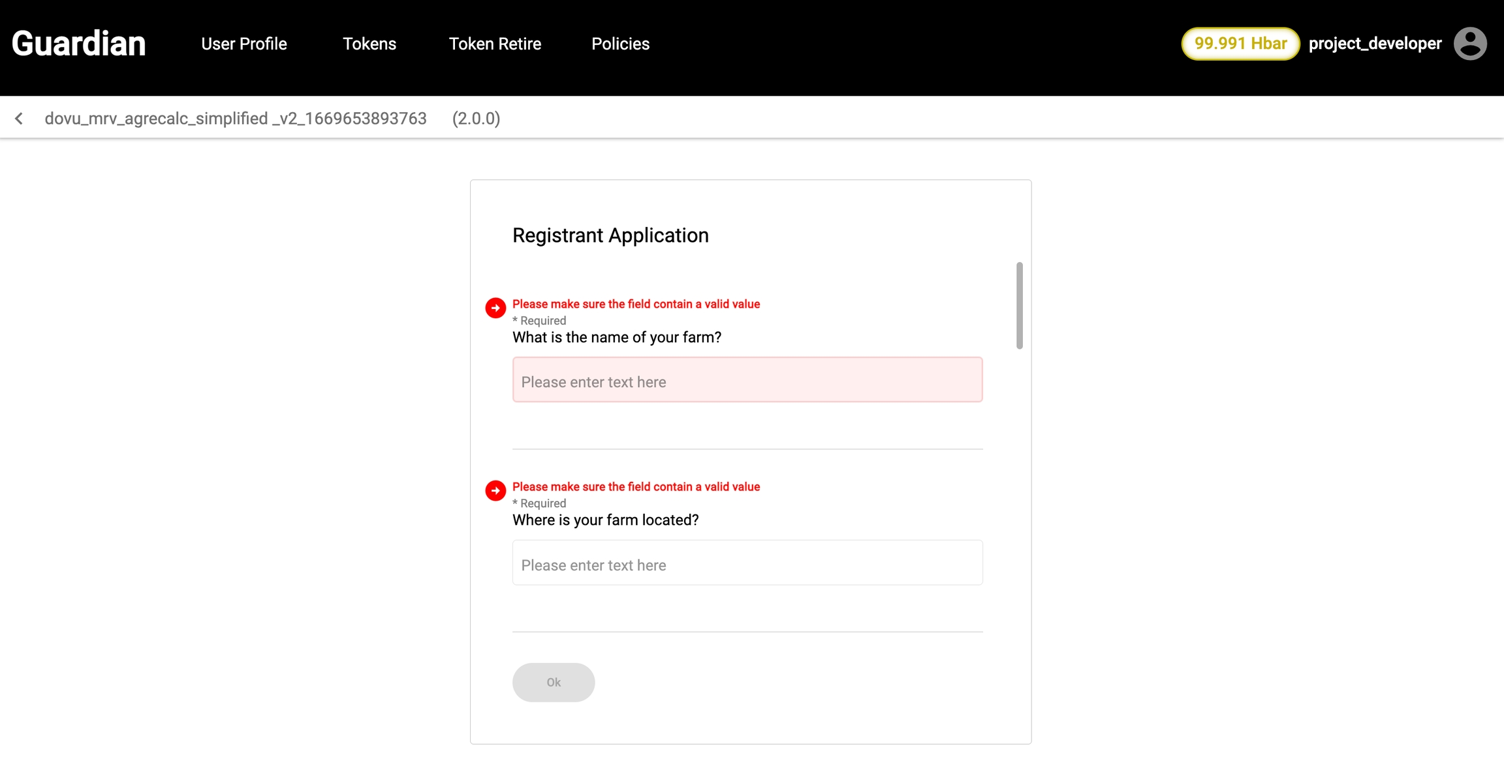Click the Guardian logo

pyautogui.click(x=78, y=44)
